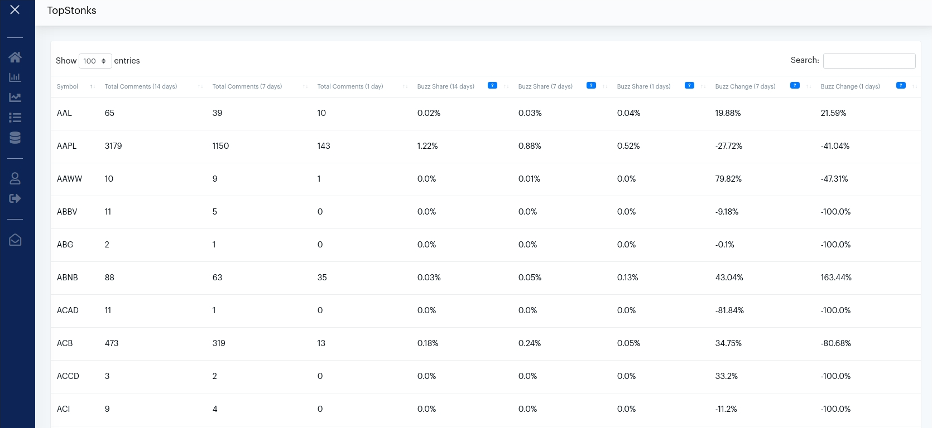This screenshot has height=428, width=932.
Task: Open the database icon in sidebar
Action: [15, 138]
